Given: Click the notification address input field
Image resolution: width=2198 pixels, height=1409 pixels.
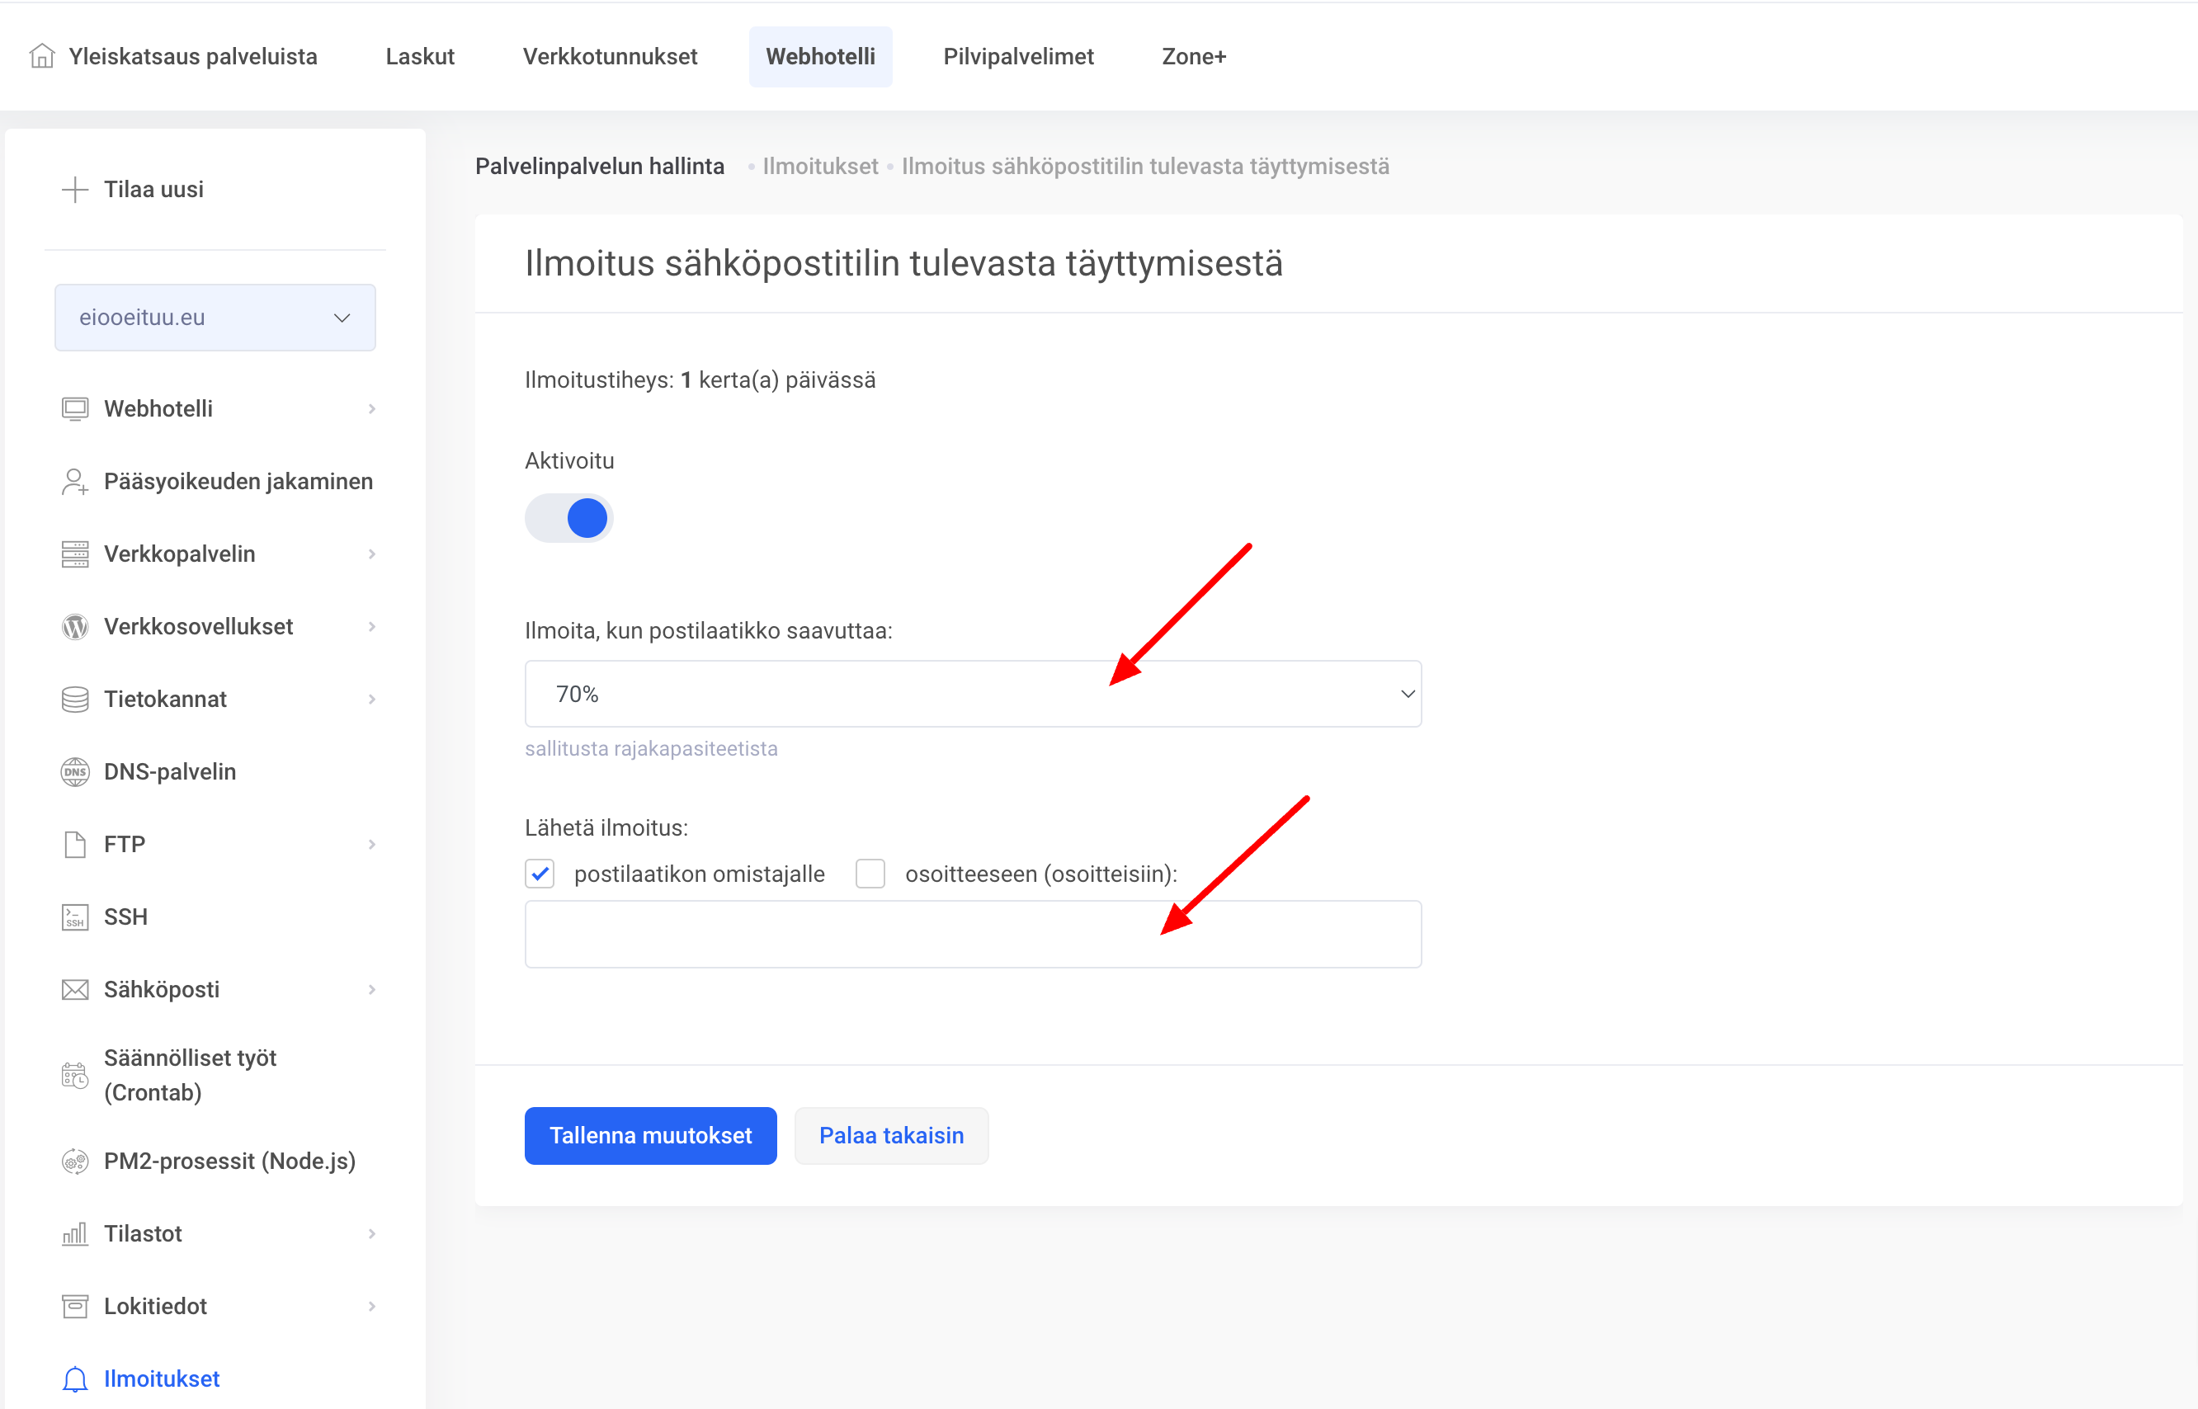Looking at the screenshot, I should pyautogui.click(x=973, y=934).
